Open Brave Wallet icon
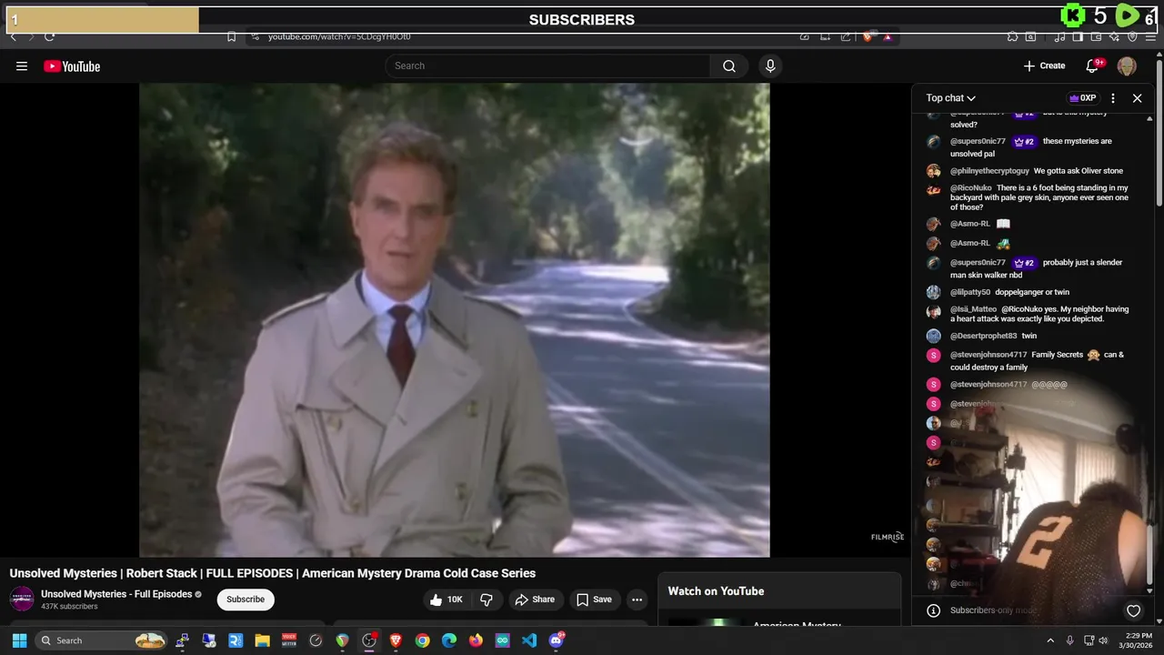1164x655 pixels. pos(1096,36)
